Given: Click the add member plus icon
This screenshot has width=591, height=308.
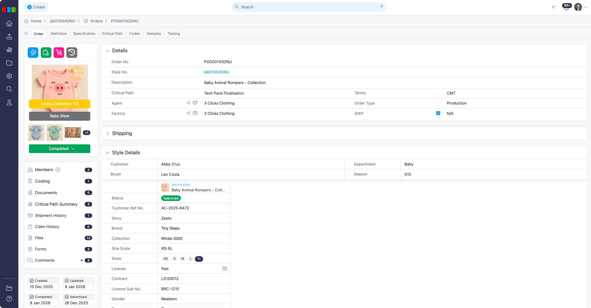Looking at the screenshot, I should (x=58, y=170).
